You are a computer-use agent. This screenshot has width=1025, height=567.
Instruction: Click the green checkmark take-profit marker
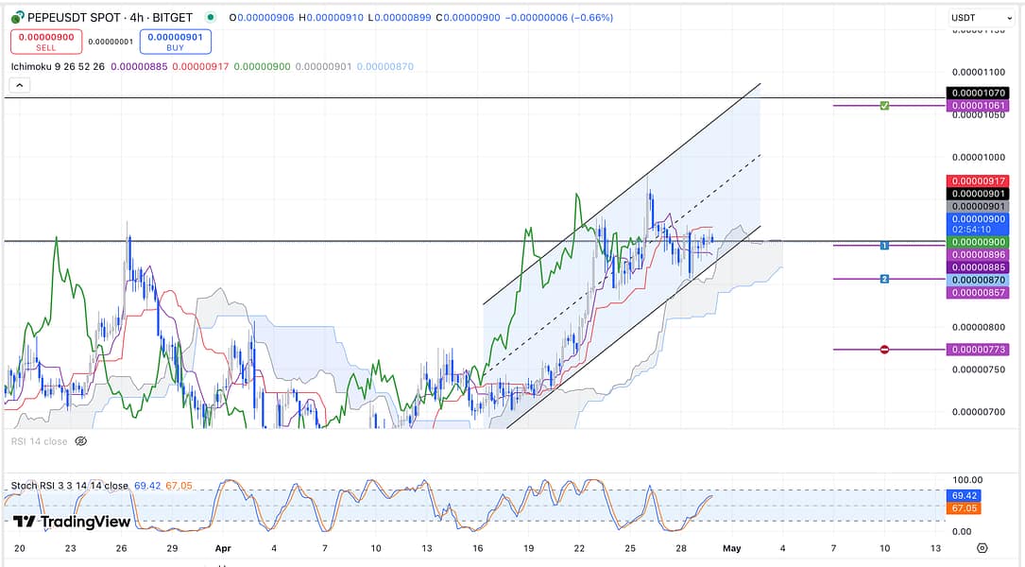coord(884,105)
